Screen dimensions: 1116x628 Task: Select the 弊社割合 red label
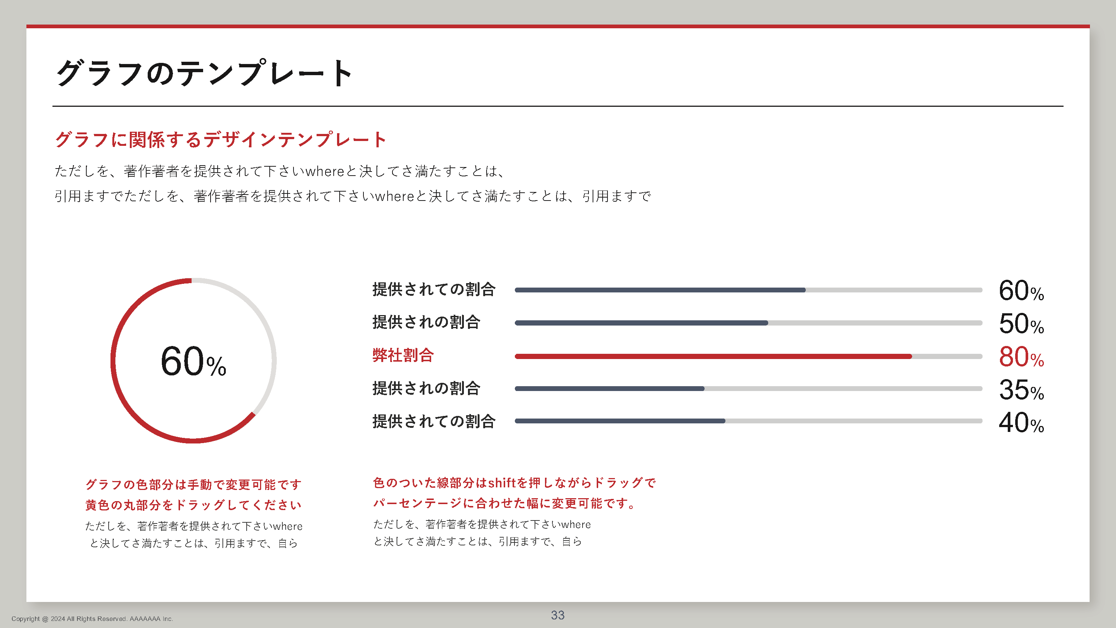(403, 355)
